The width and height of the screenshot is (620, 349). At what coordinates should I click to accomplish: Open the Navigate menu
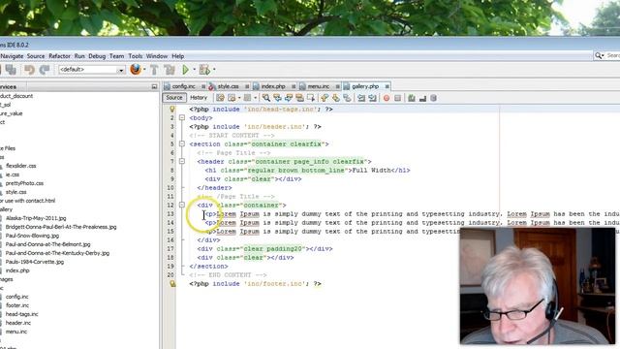[12, 56]
